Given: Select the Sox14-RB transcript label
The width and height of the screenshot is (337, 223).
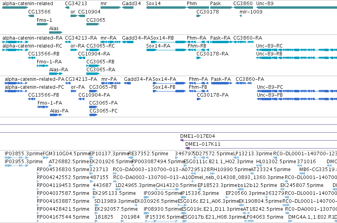Looking at the screenshot, I should tap(162, 38).
